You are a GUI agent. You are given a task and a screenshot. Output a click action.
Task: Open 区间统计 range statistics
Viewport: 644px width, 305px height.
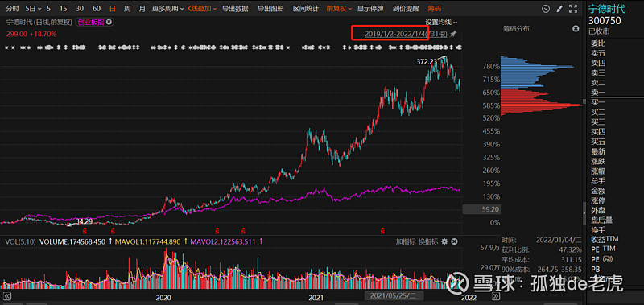[x=306, y=8]
